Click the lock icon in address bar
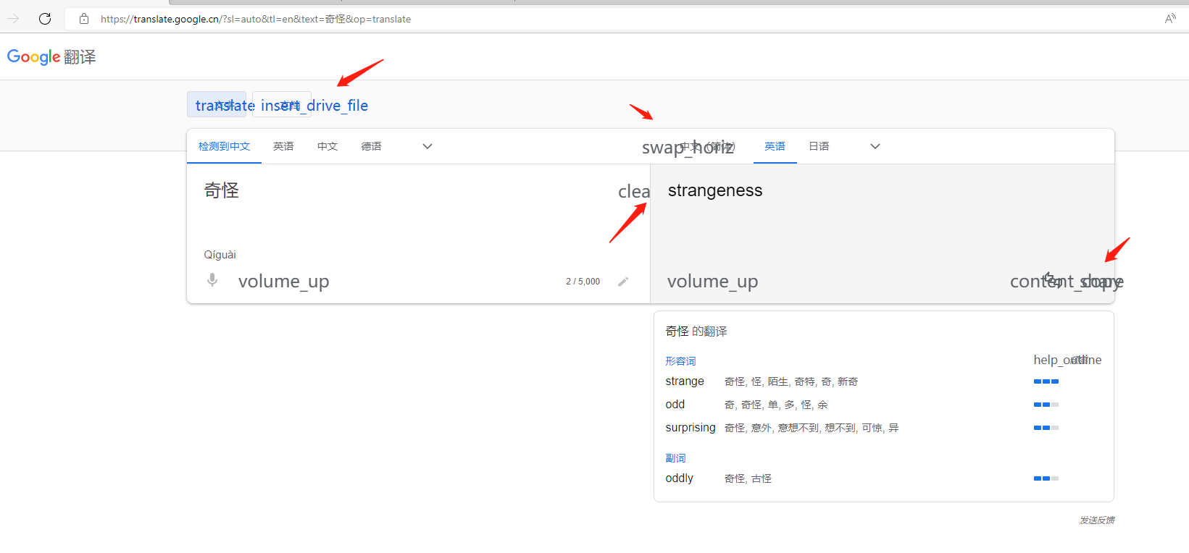Image resolution: width=1189 pixels, height=553 pixels. click(x=84, y=19)
